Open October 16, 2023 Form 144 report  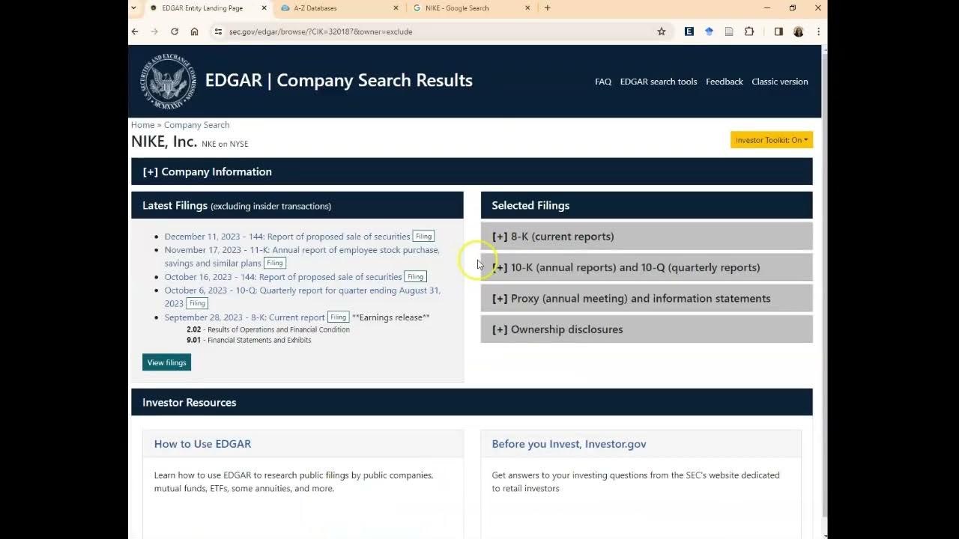(x=283, y=277)
